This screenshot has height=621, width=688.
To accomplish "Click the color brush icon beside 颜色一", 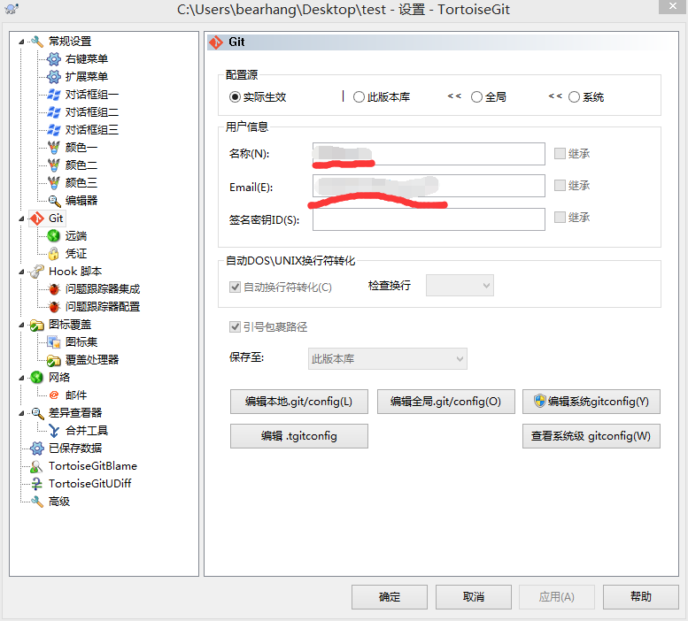I will pos(53,148).
